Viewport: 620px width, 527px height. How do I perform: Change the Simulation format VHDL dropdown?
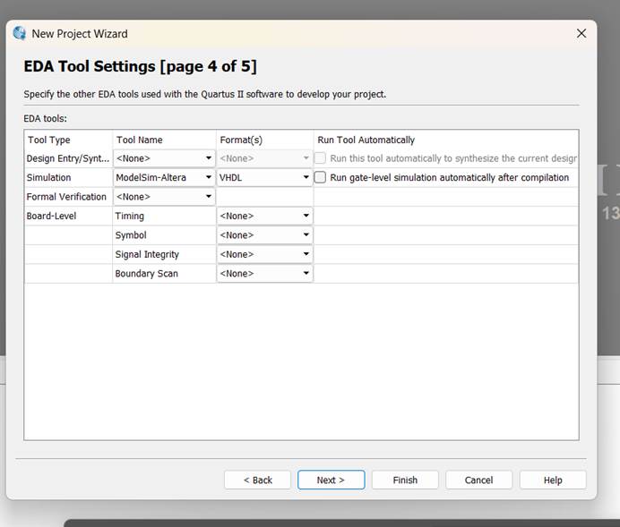point(264,177)
